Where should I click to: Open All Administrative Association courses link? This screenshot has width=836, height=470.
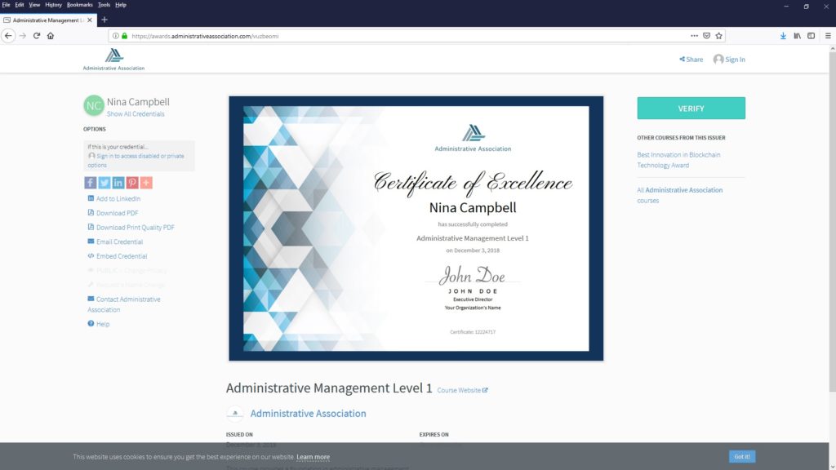pyautogui.click(x=680, y=195)
